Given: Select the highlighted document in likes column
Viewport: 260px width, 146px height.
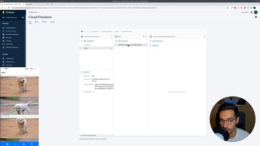Looking at the screenshot, I should coord(131,45).
